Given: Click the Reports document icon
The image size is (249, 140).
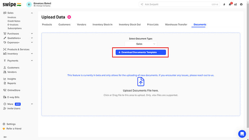Looking at the screenshot, I should [5, 83].
